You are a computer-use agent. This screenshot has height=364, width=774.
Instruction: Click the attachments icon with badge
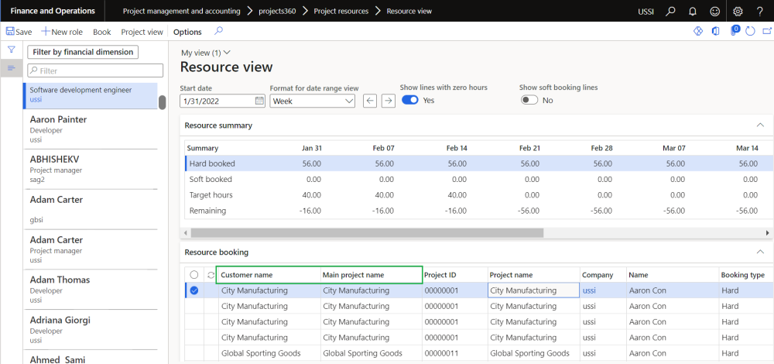pyautogui.click(x=732, y=32)
